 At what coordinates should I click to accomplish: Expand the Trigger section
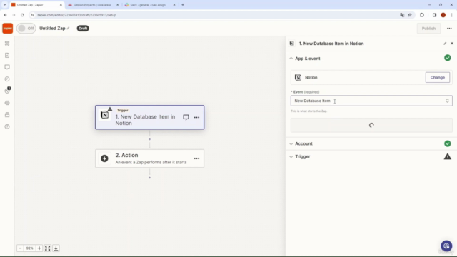pos(371,157)
